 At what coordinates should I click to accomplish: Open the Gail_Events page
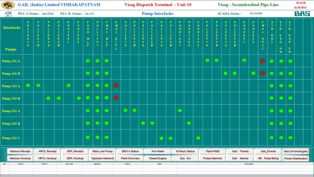pos(268,151)
